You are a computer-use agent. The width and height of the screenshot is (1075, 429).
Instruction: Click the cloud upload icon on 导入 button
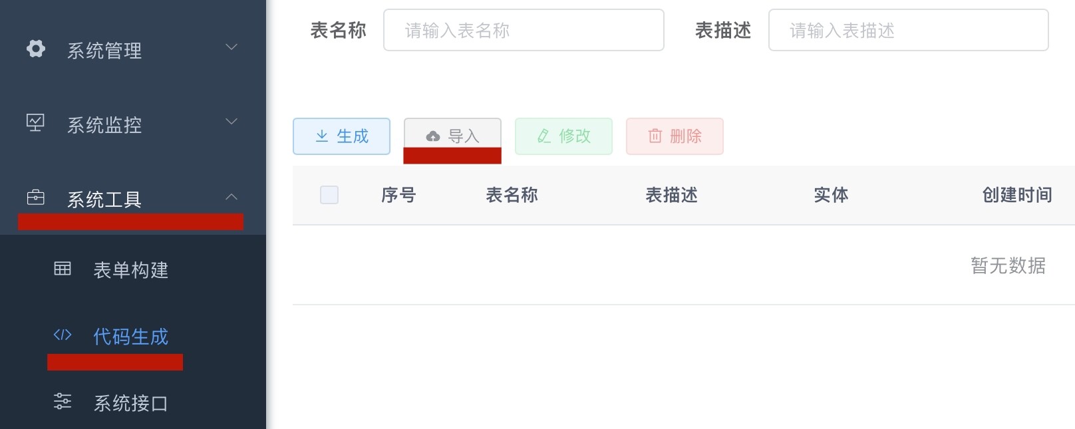pos(433,136)
